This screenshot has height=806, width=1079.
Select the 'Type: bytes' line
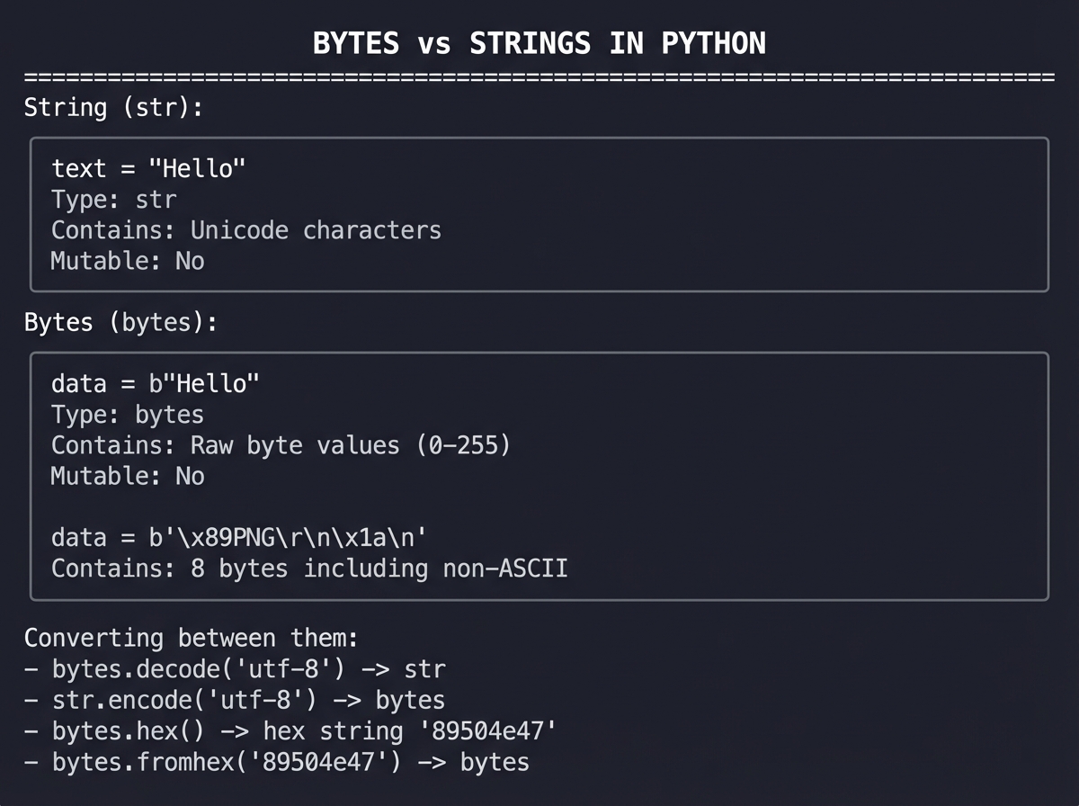(x=128, y=415)
